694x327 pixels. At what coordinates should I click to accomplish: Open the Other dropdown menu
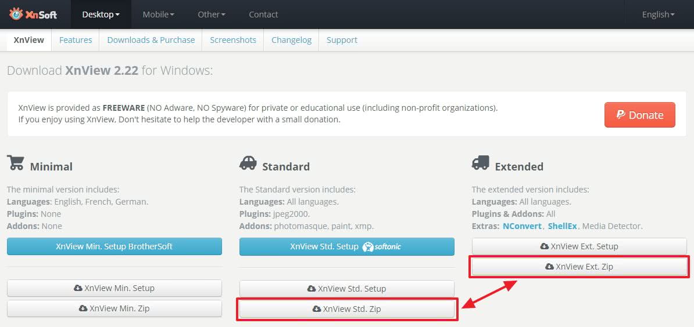click(x=211, y=14)
